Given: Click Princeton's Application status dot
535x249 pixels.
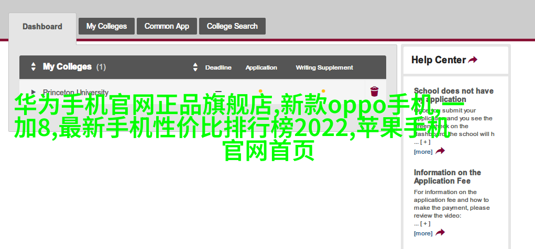Looking at the screenshot, I should (260, 91).
